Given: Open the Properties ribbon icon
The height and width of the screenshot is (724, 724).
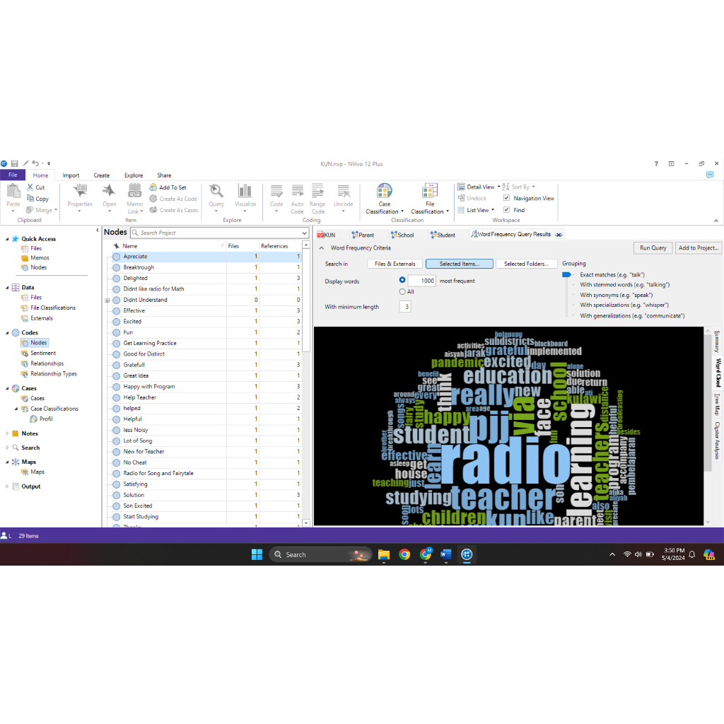Looking at the screenshot, I should (80, 191).
